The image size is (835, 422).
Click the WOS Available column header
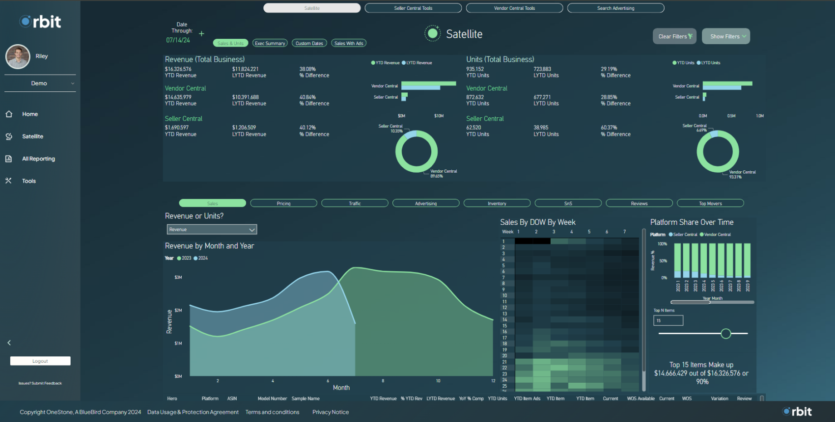(x=640, y=398)
